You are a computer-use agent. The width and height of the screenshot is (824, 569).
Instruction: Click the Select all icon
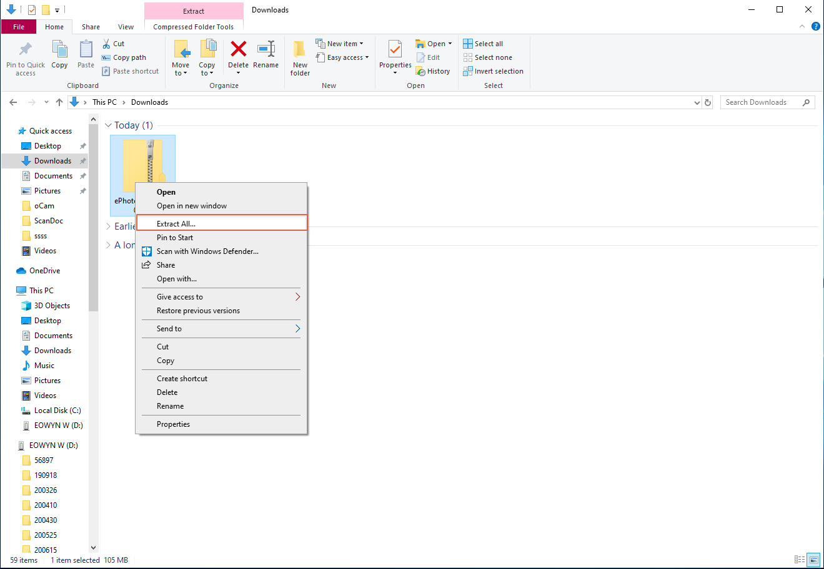coord(468,44)
